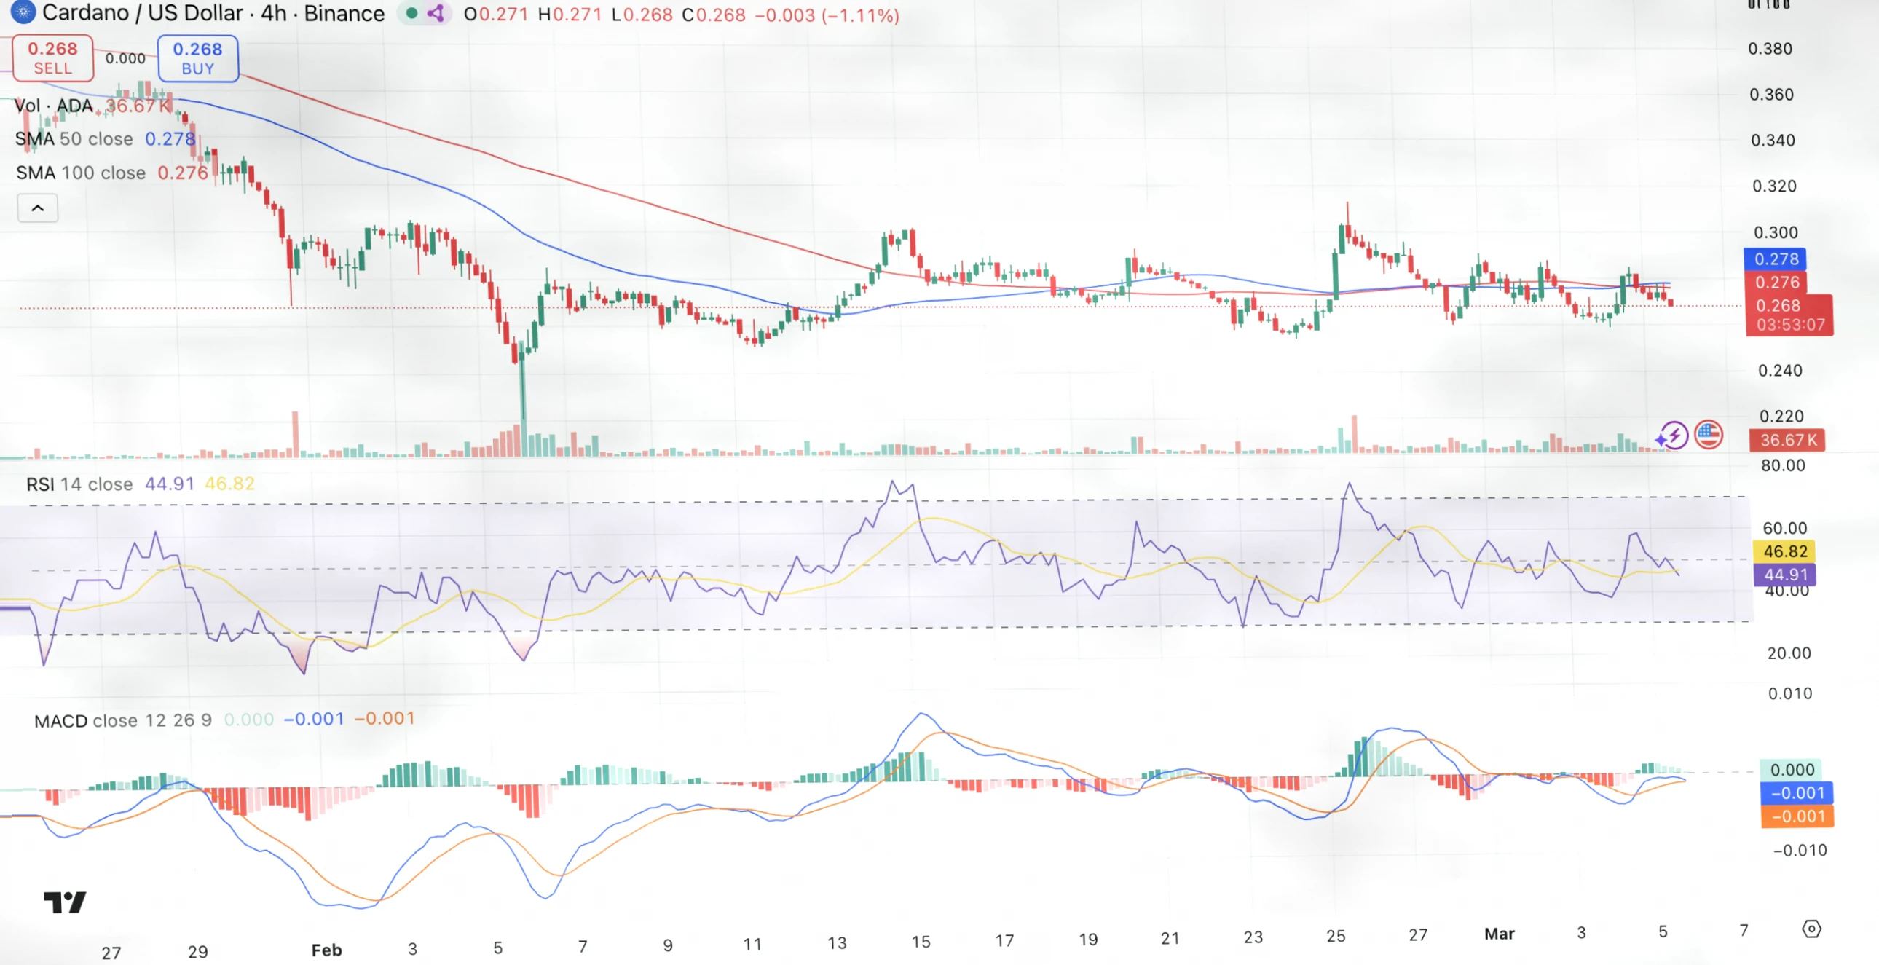Click the green market status dot

click(x=412, y=13)
